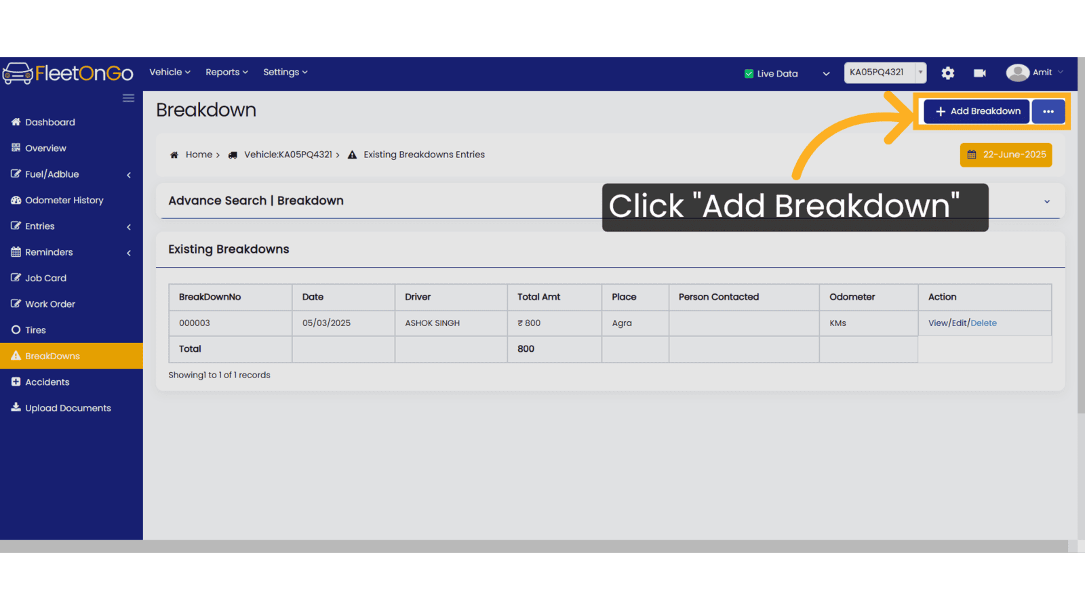1085x610 pixels.
Task: Click the Reminders calendar icon in sidebar
Action: point(16,252)
